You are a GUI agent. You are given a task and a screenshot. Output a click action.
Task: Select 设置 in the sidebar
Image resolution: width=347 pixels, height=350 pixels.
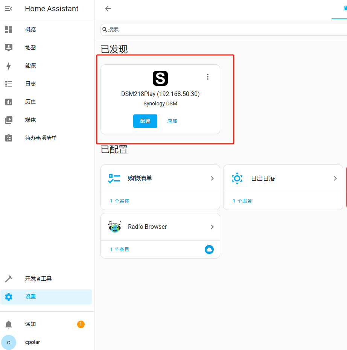click(46, 297)
